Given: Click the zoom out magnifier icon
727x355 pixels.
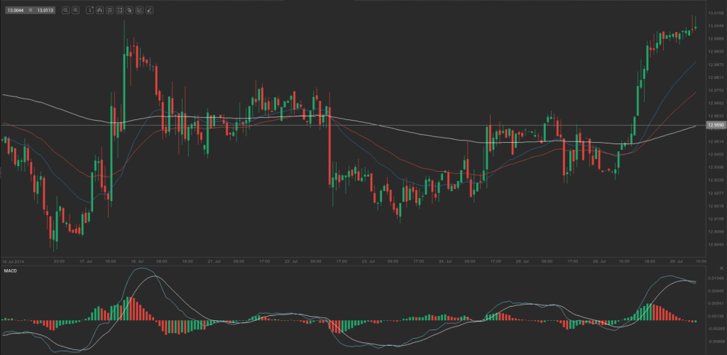Looking at the screenshot, I should (x=66, y=11).
